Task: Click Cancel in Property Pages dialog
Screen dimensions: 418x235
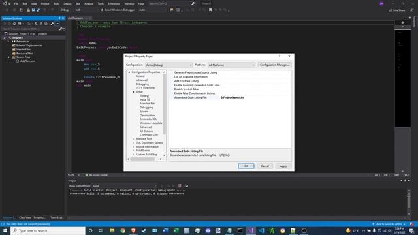Action: [265, 166]
